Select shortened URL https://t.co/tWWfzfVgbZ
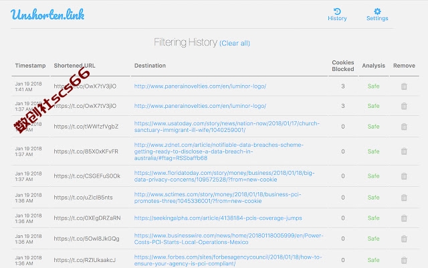The height and width of the screenshot is (268, 428). (x=86, y=127)
